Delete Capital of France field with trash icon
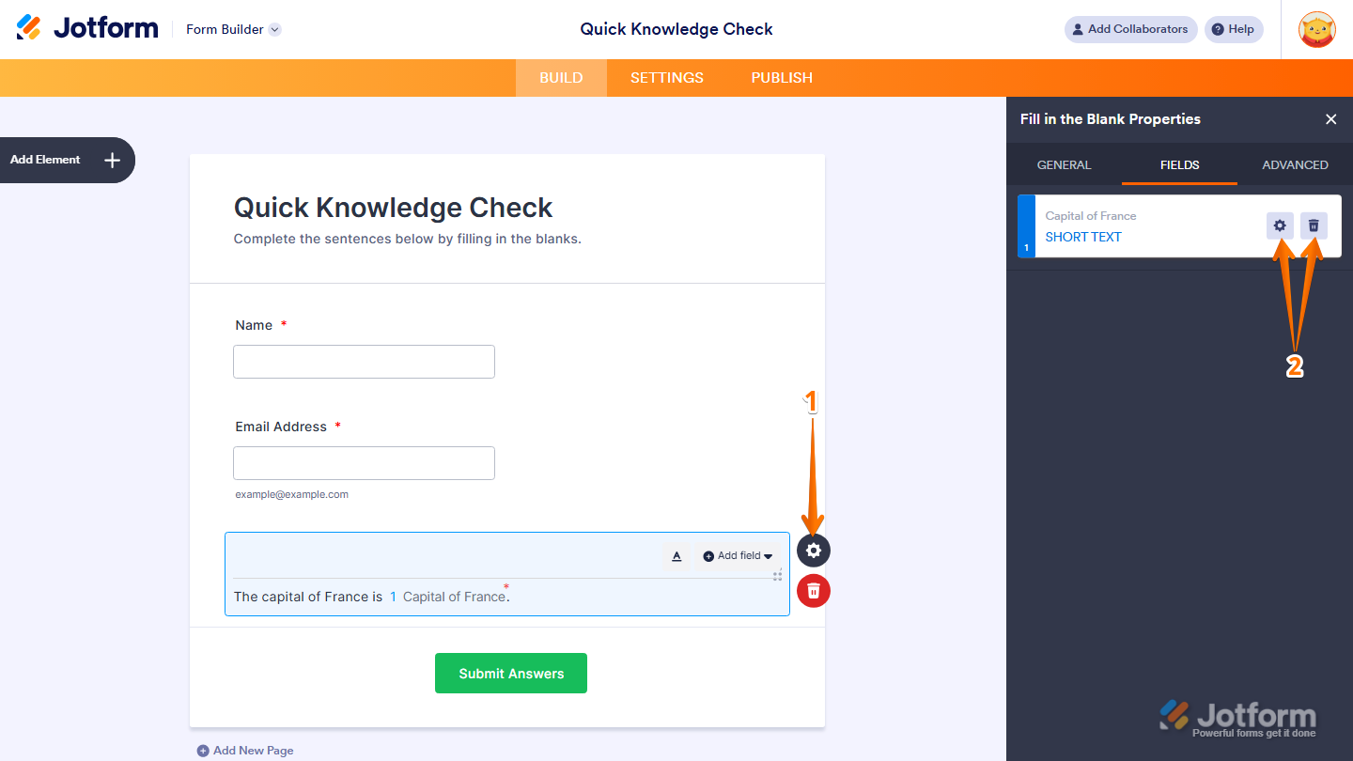Screen dimensions: 1353x761 [x=1314, y=225]
